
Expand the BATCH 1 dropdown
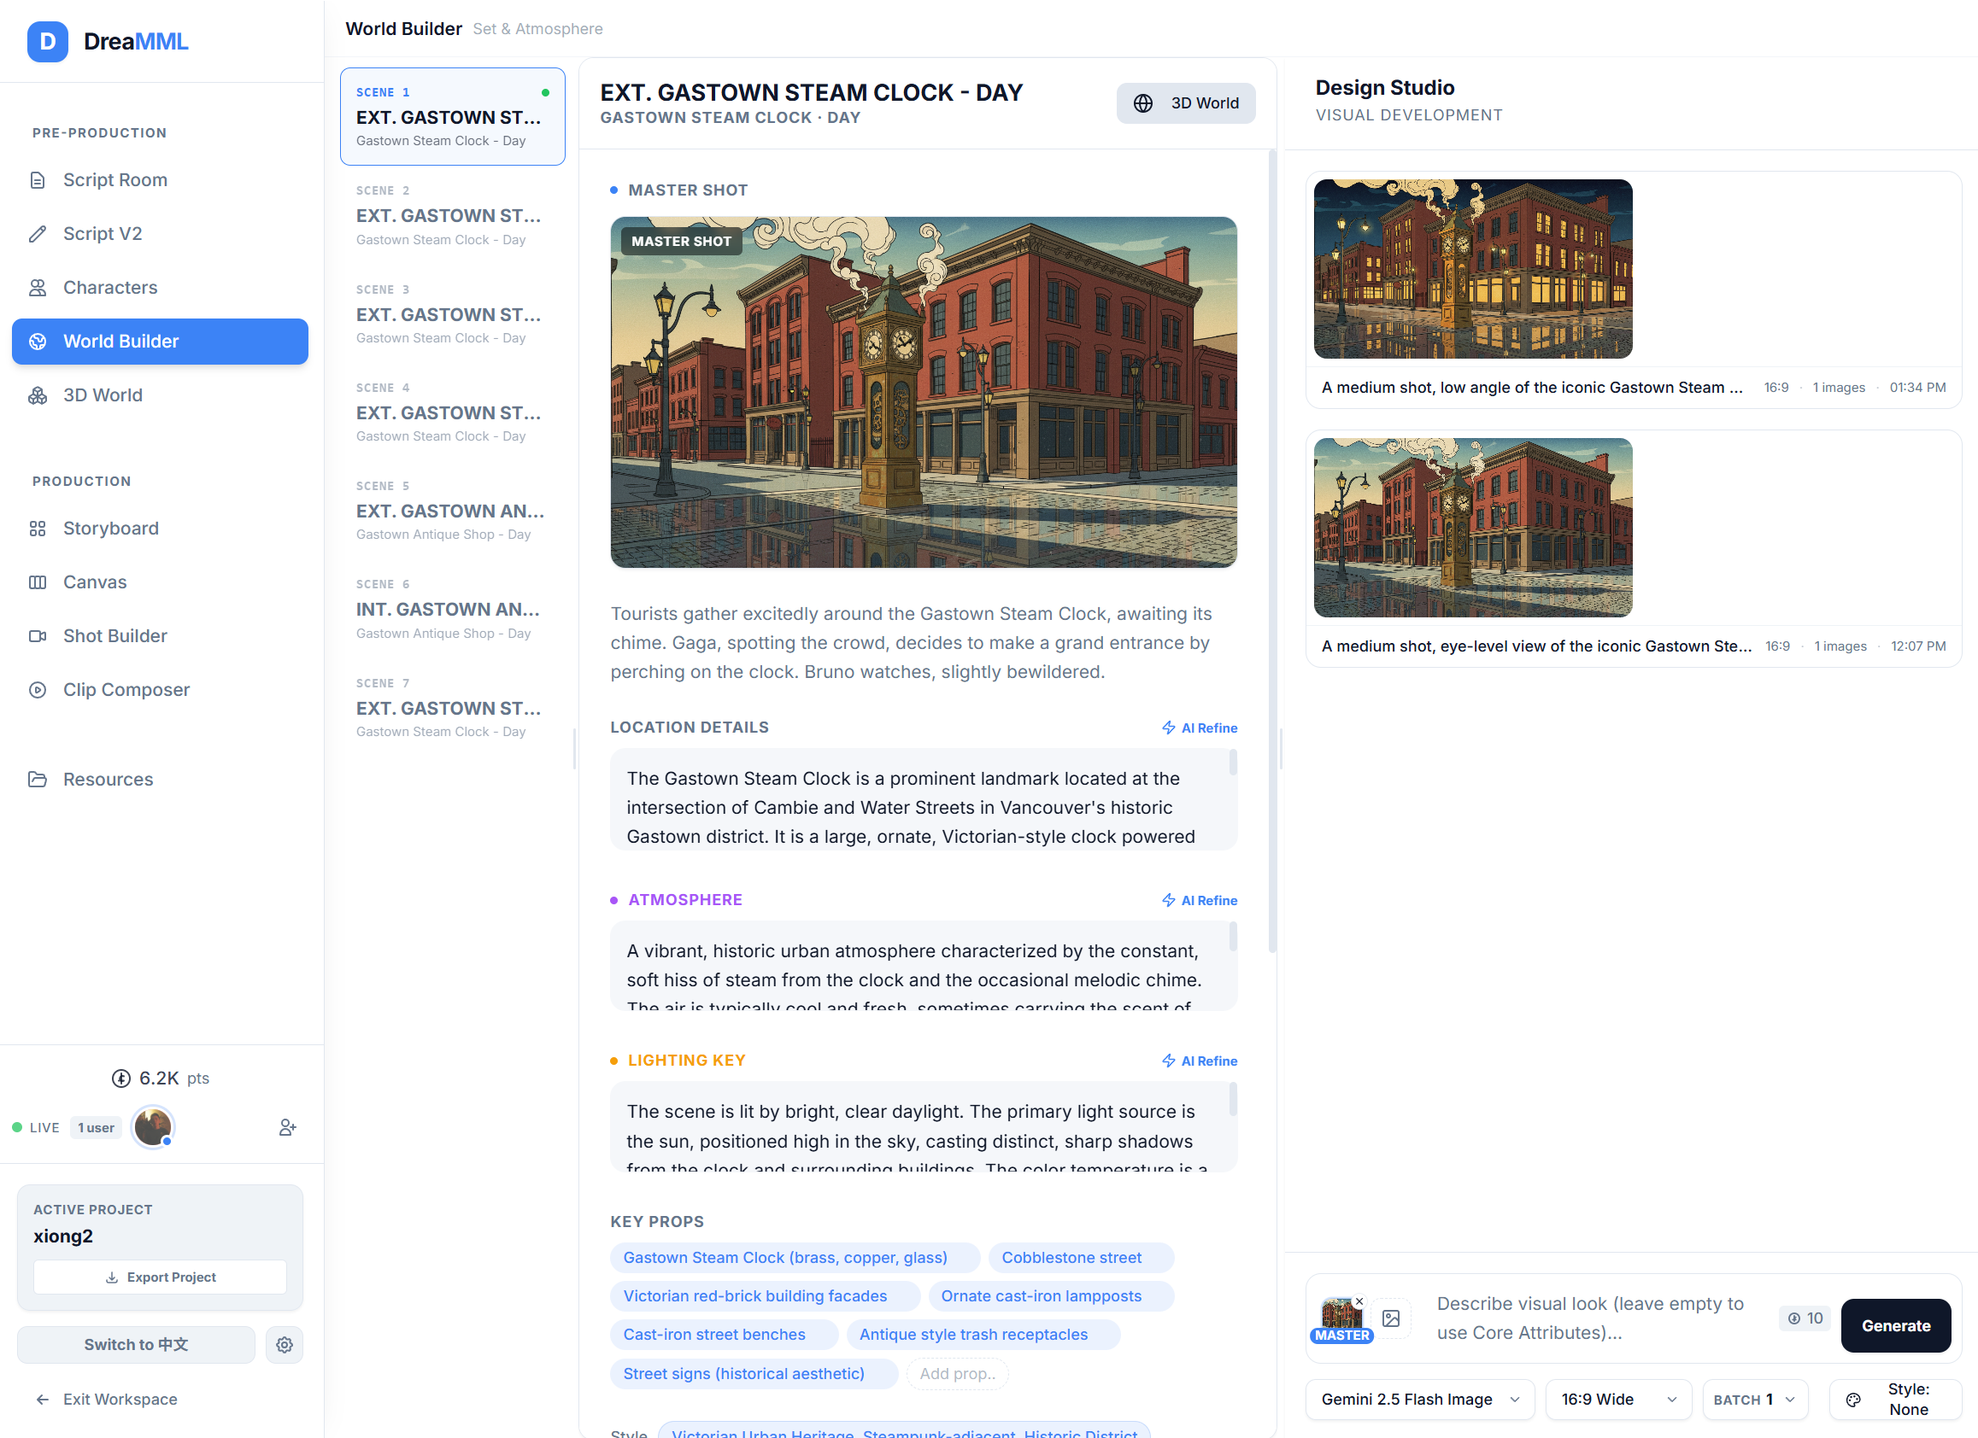pyautogui.click(x=1754, y=1398)
